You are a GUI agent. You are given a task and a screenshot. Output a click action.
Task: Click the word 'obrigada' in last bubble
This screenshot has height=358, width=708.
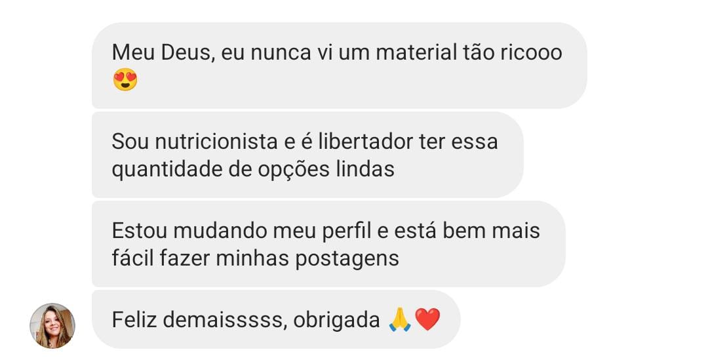[x=336, y=320]
